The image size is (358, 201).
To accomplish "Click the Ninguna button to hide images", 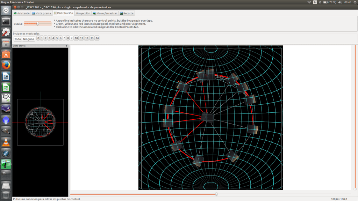I will pyautogui.click(x=29, y=39).
